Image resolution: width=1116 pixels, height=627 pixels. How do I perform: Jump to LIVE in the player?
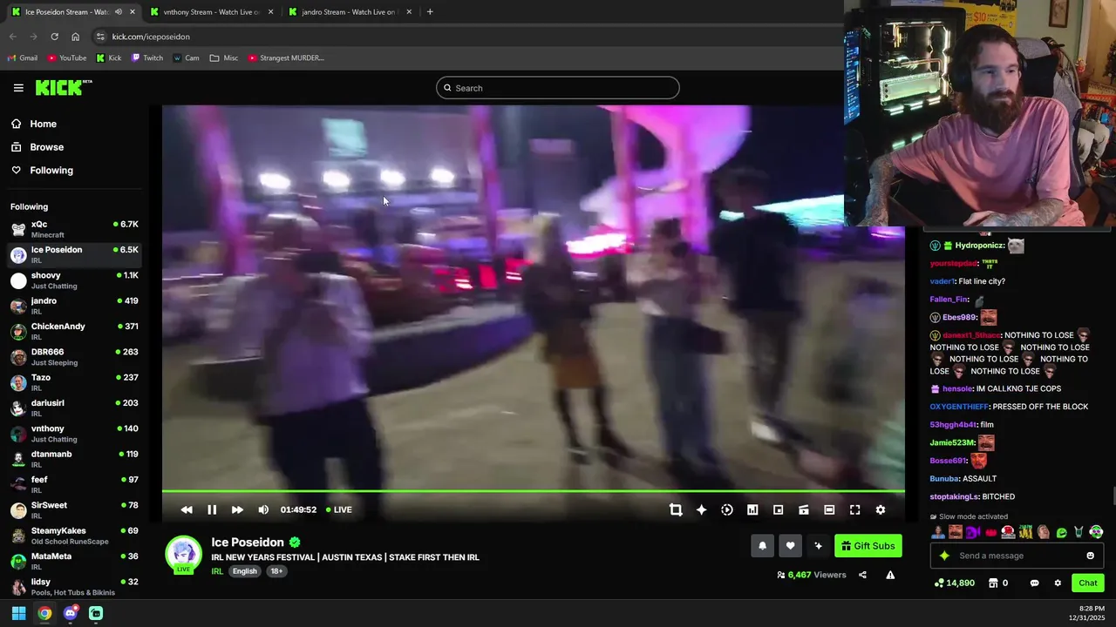(339, 509)
